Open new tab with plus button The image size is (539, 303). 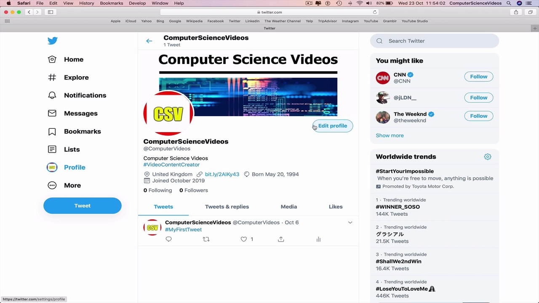tap(535, 28)
